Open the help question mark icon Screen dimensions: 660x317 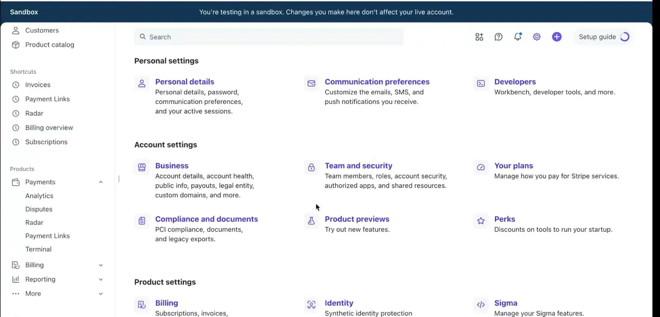[499, 37]
